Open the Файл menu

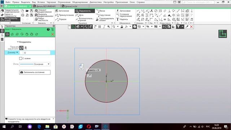point(8,2)
